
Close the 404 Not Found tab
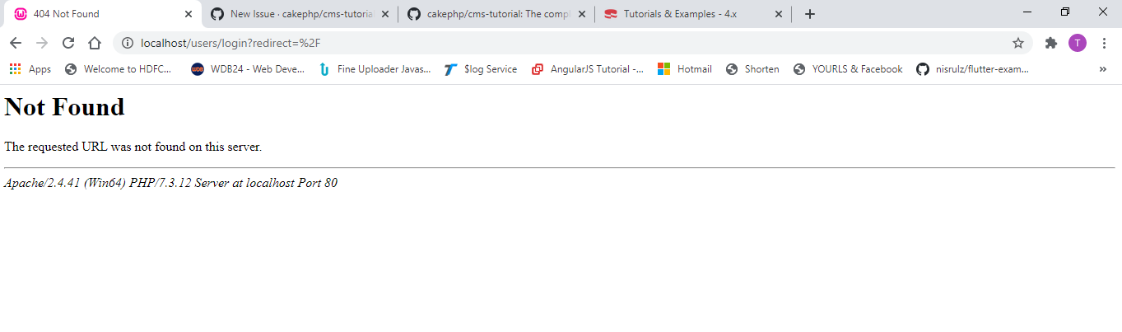point(189,14)
